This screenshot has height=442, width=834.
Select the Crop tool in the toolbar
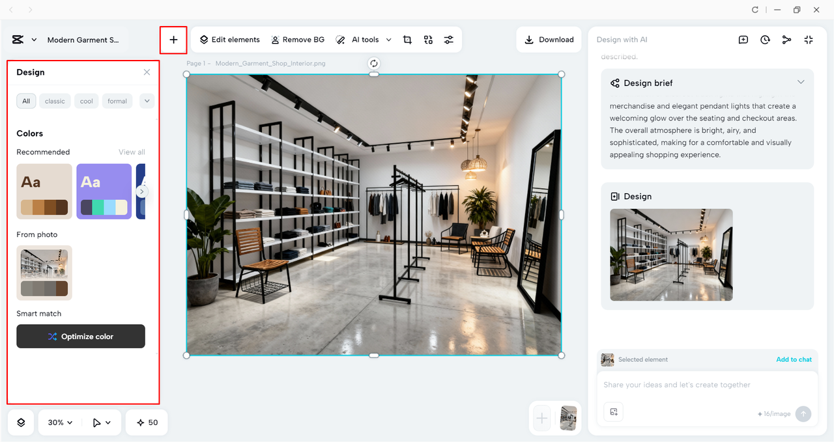(407, 39)
